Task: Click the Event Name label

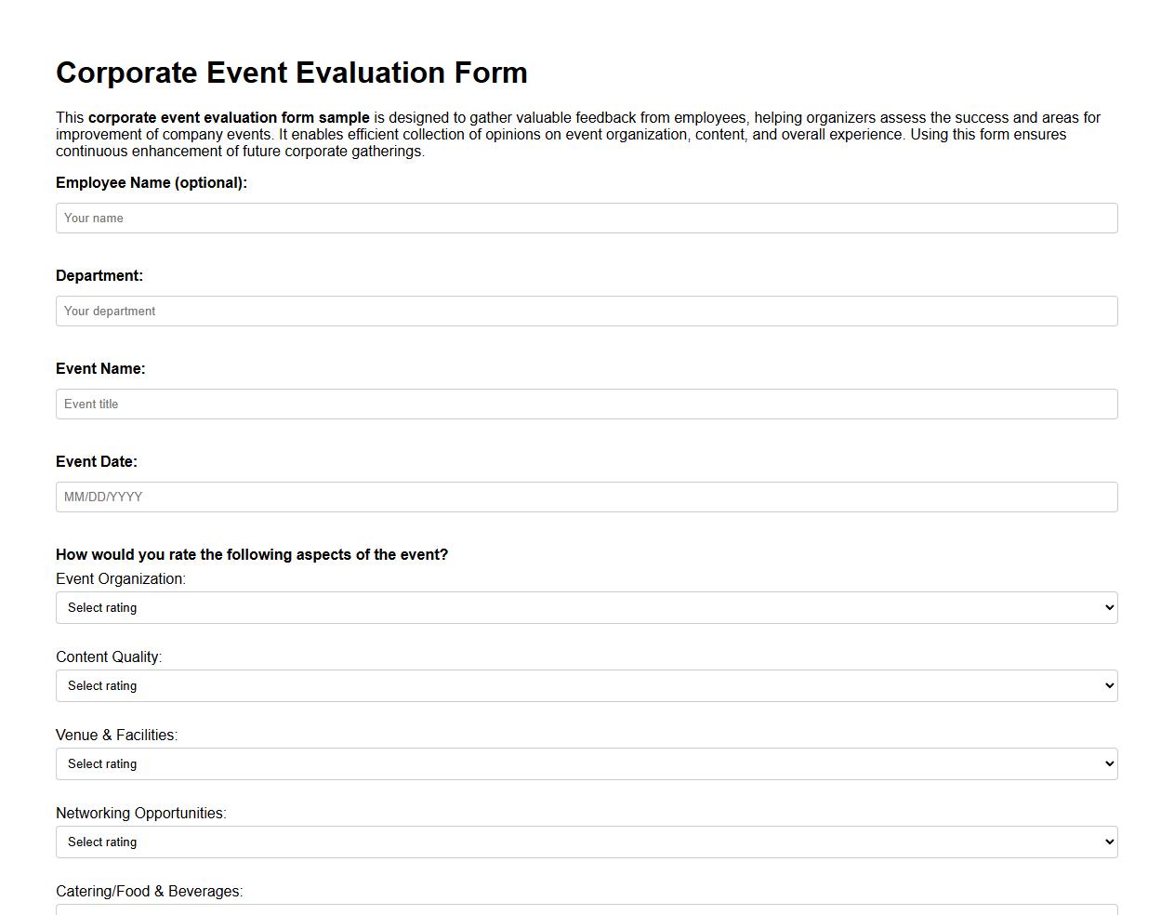Action: (x=100, y=368)
